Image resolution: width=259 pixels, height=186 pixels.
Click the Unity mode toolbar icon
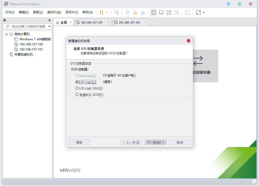point(177,12)
